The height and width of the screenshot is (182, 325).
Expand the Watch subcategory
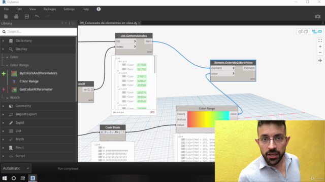7,98
